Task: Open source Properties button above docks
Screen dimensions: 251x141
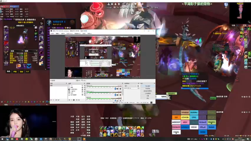Action: click(x=79, y=81)
